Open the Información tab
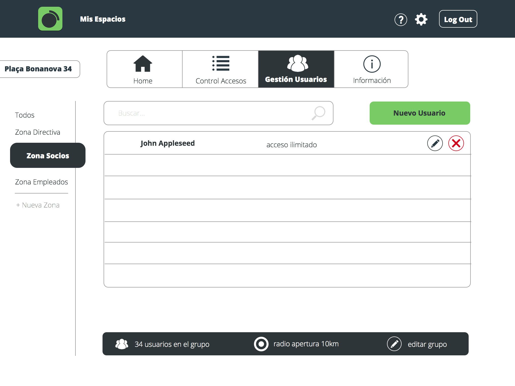This screenshot has width=515, height=386. [371, 69]
